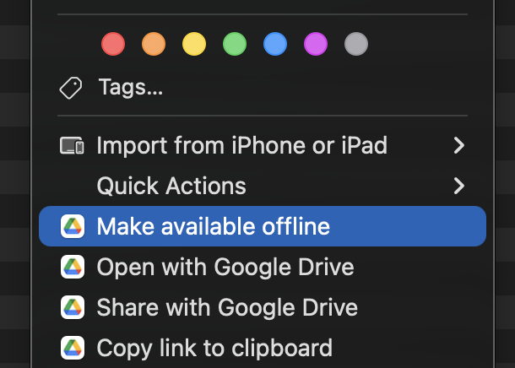
Task: Choose Make available offline
Action: [x=213, y=226]
